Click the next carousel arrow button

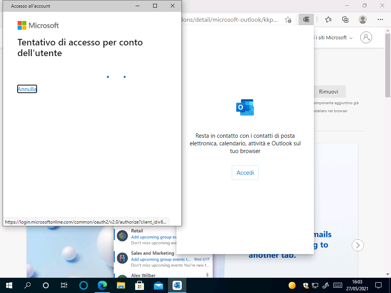357,245
